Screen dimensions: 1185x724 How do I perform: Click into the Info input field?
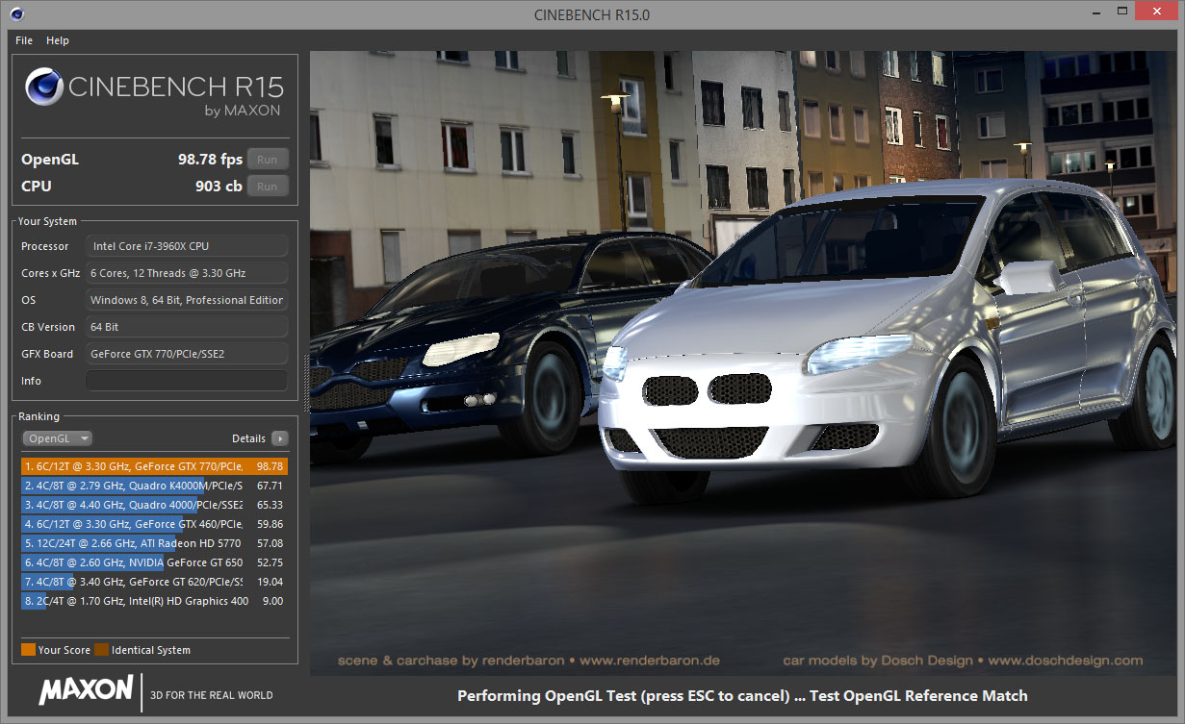[x=187, y=381]
